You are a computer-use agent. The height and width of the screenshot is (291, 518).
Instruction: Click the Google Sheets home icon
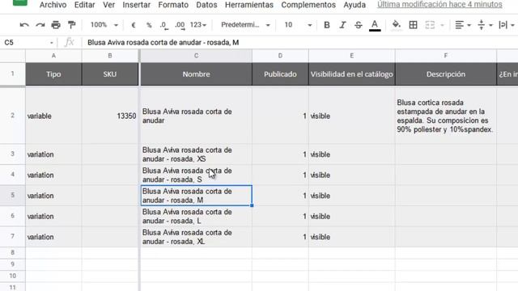(19, 2)
